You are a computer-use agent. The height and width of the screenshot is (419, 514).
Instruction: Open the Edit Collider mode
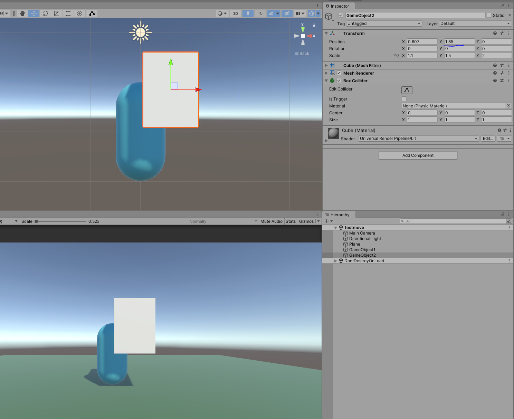[x=407, y=90]
